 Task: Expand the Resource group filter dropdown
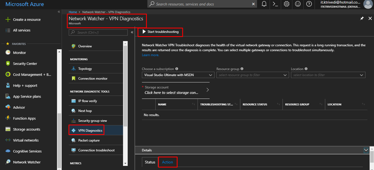pos(252,75)
